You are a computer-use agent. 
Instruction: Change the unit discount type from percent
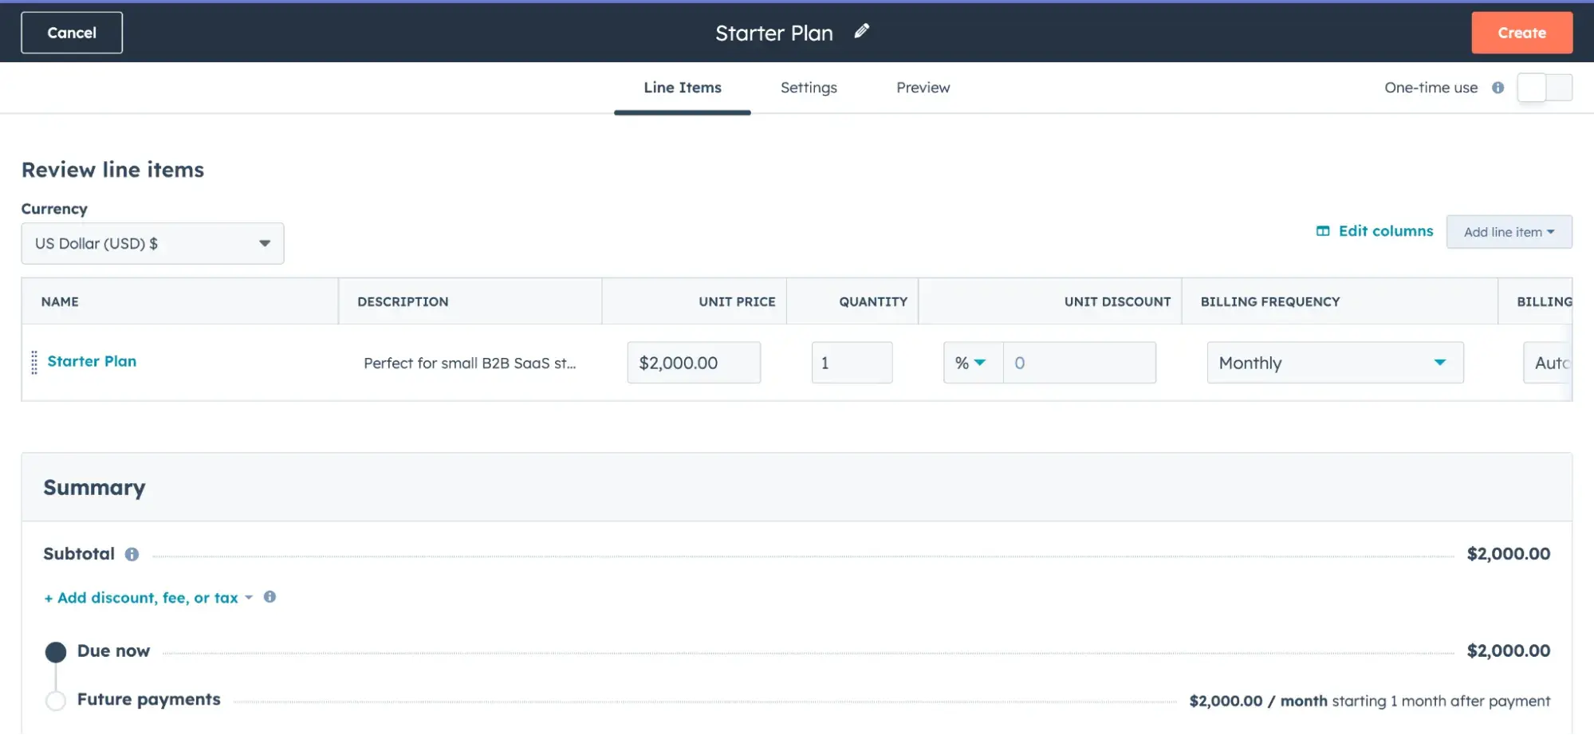pos(971,363)
